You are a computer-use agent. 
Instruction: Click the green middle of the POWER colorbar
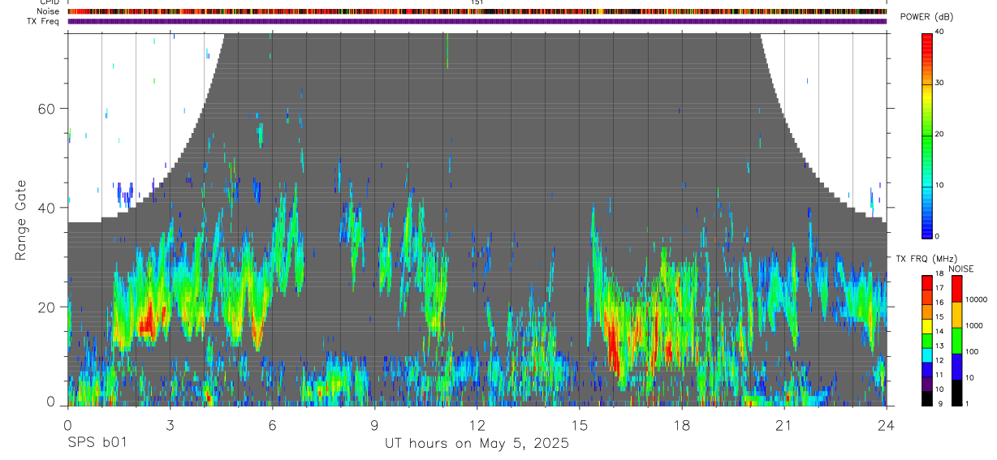[927, 135]
